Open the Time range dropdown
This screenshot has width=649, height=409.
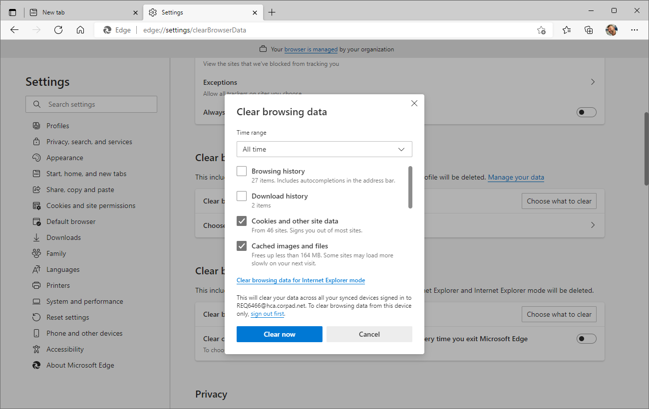tap(324, 149)
